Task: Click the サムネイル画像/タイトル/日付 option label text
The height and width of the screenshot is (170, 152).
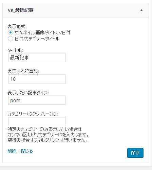Action: 42,32
